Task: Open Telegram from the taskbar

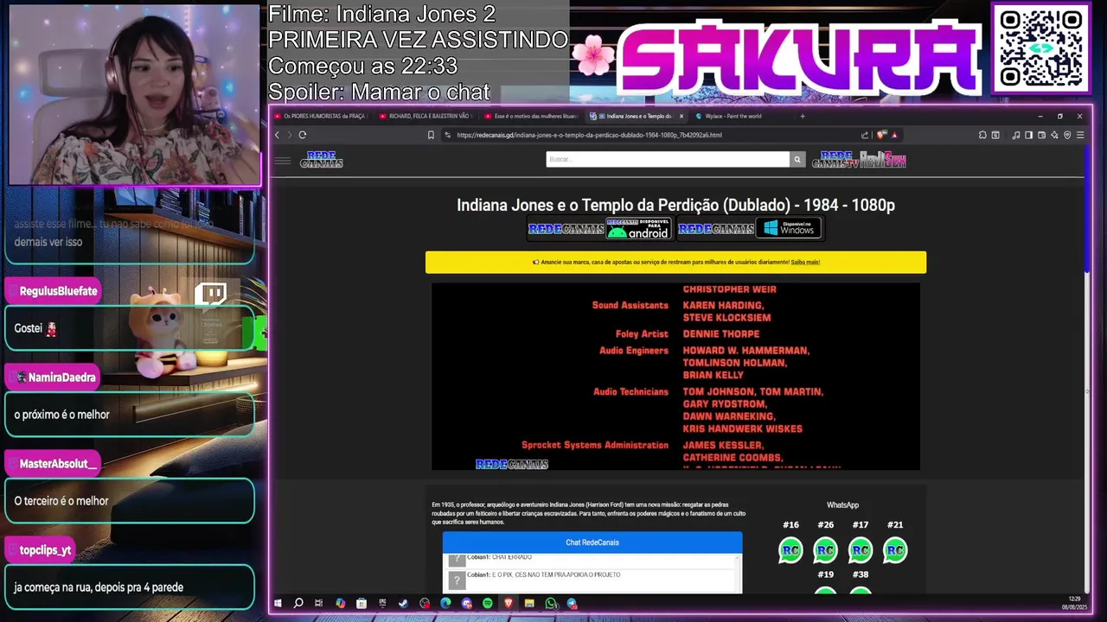Action: tap(572, 603)
